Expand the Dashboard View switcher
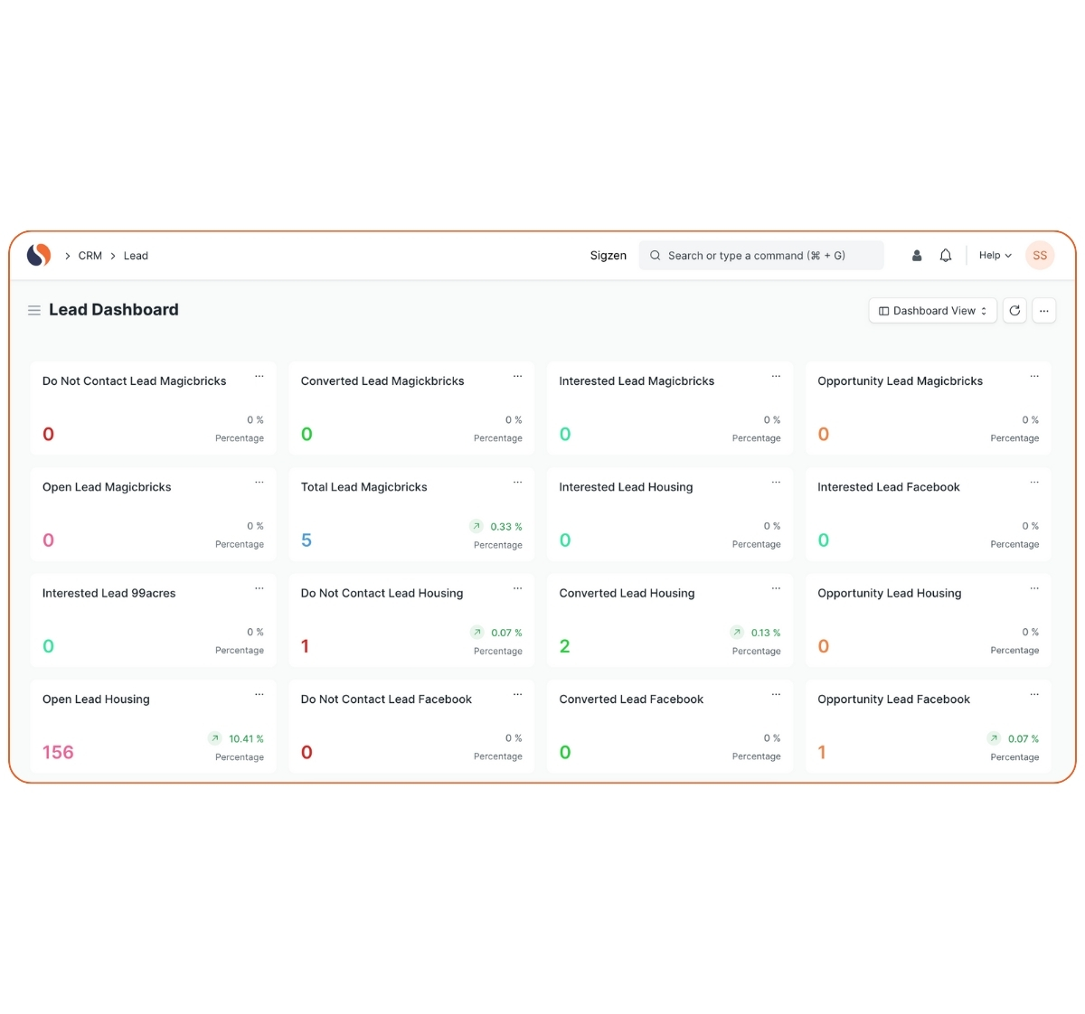Viewport: 1085px width, 1014px height. click(932, 311)
